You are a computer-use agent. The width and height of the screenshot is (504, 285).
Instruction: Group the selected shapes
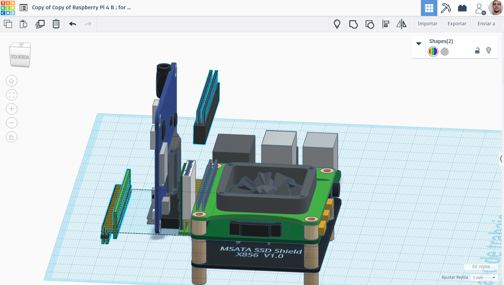353,24
